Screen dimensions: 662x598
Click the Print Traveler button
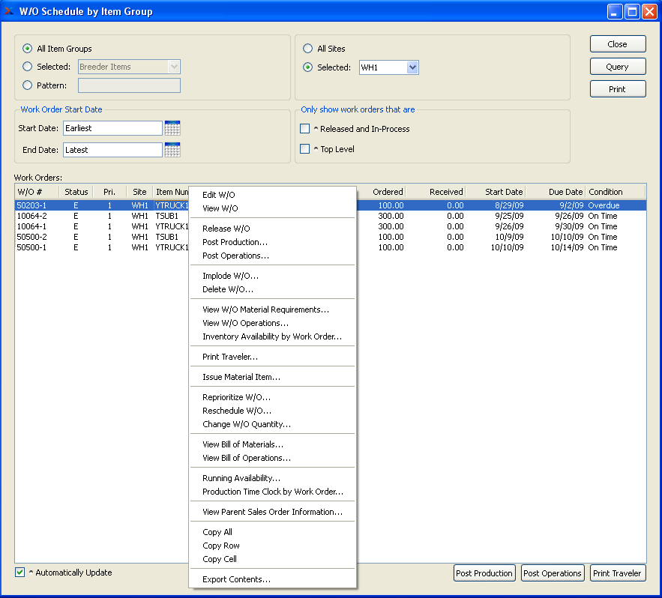[617, 573]
